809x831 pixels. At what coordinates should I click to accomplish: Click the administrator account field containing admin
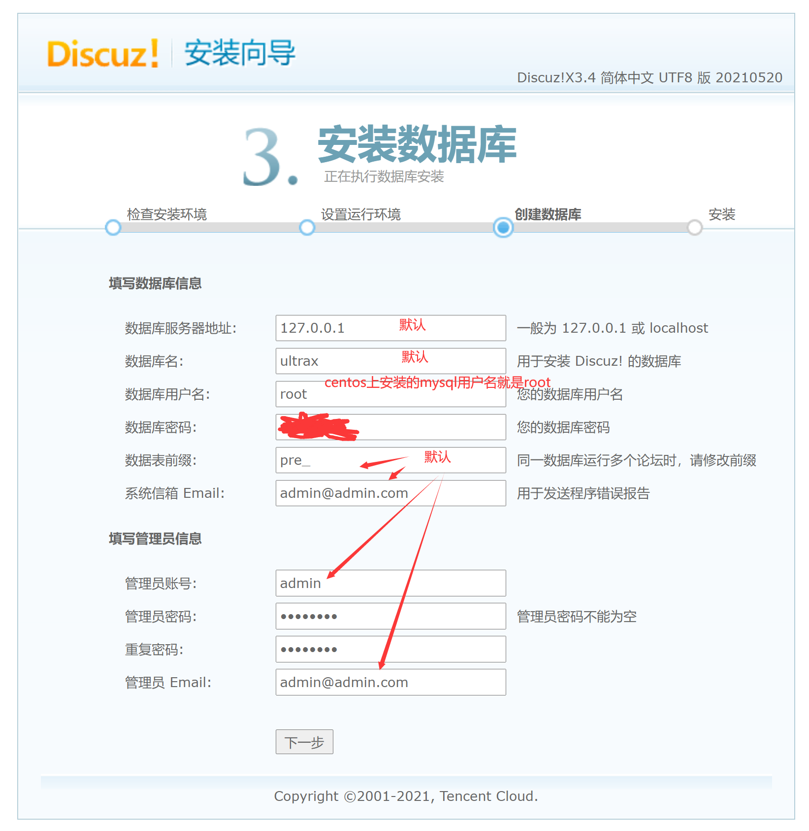390,583
